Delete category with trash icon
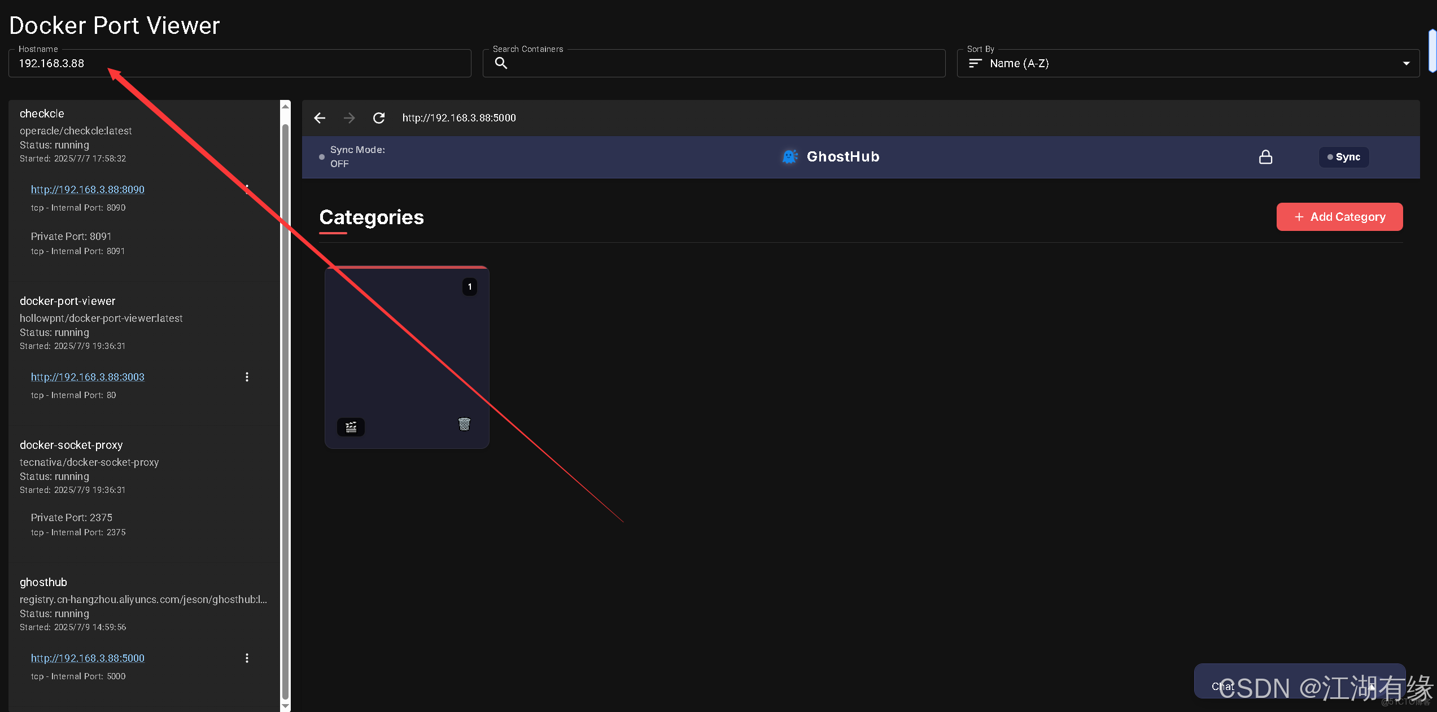The image size is (1437, 712). [x=464, y=424]
